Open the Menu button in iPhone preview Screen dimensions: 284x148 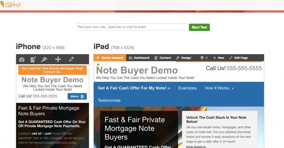tap(77, 96)
